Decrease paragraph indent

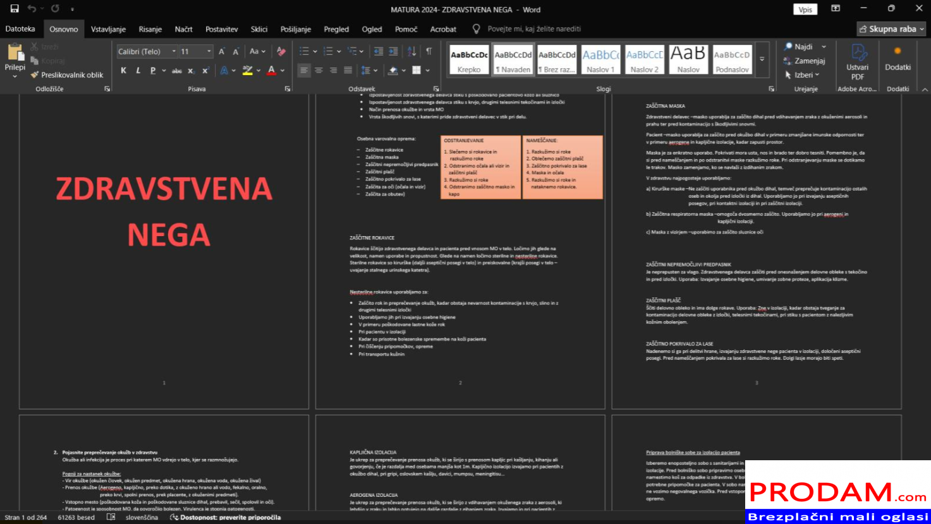click(x=378, y=52)
